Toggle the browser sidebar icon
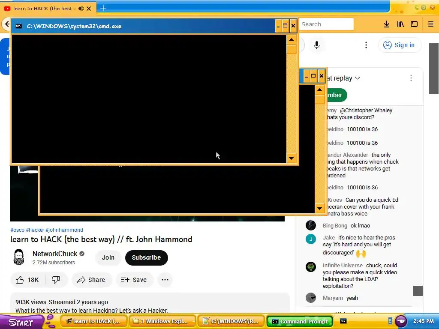Image resolution: width=439 pixels, height=329 pixels. pyautogui.click(x=414, y=24)
